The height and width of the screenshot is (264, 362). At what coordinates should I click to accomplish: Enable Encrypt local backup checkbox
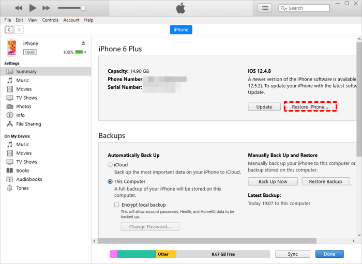tap(117, 205)
